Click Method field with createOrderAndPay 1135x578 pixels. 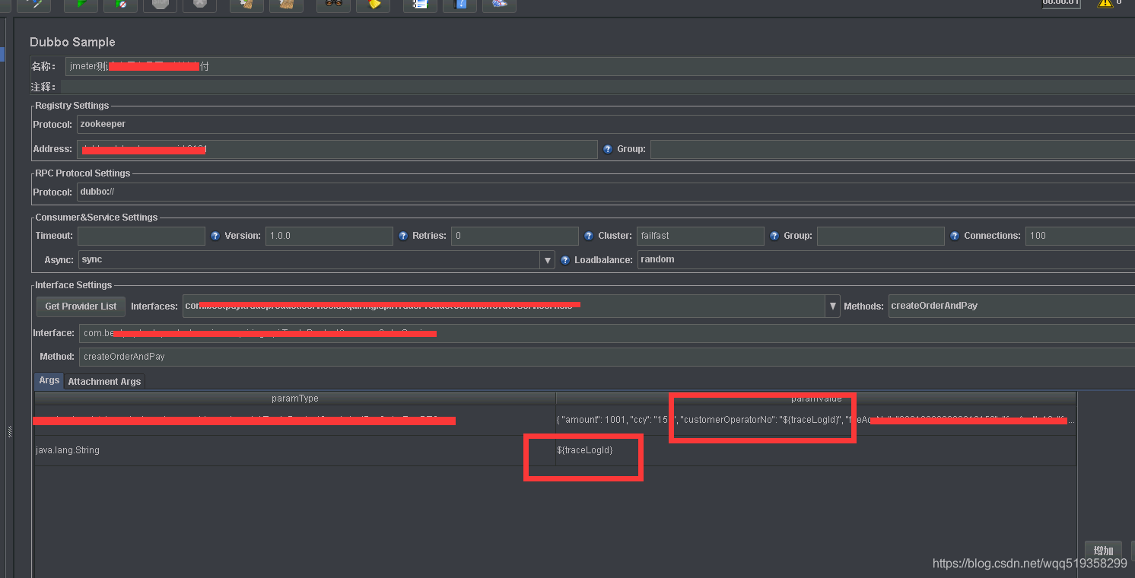(606, 356)
